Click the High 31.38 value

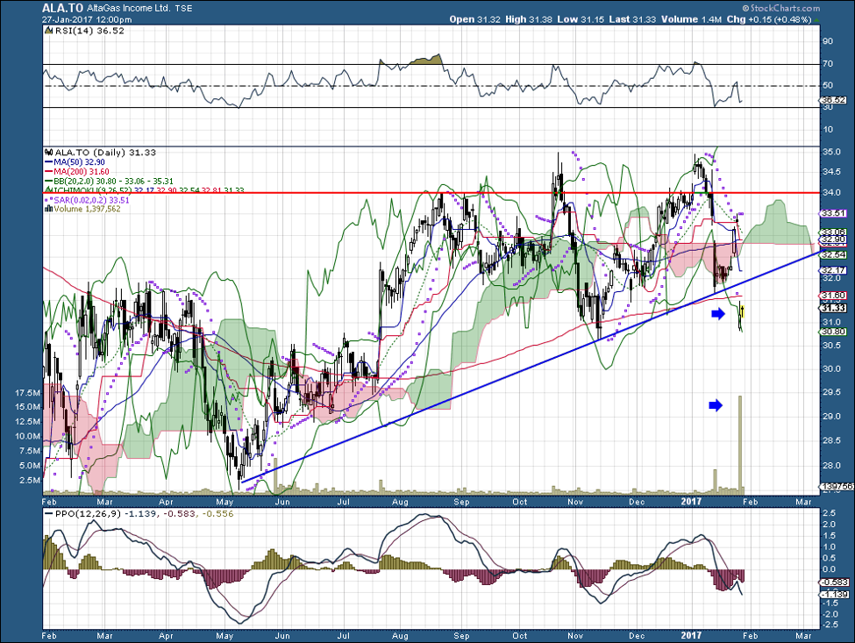point(529,19)
